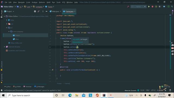Run with coverage icon in toolbar

(x=156, y=7)
